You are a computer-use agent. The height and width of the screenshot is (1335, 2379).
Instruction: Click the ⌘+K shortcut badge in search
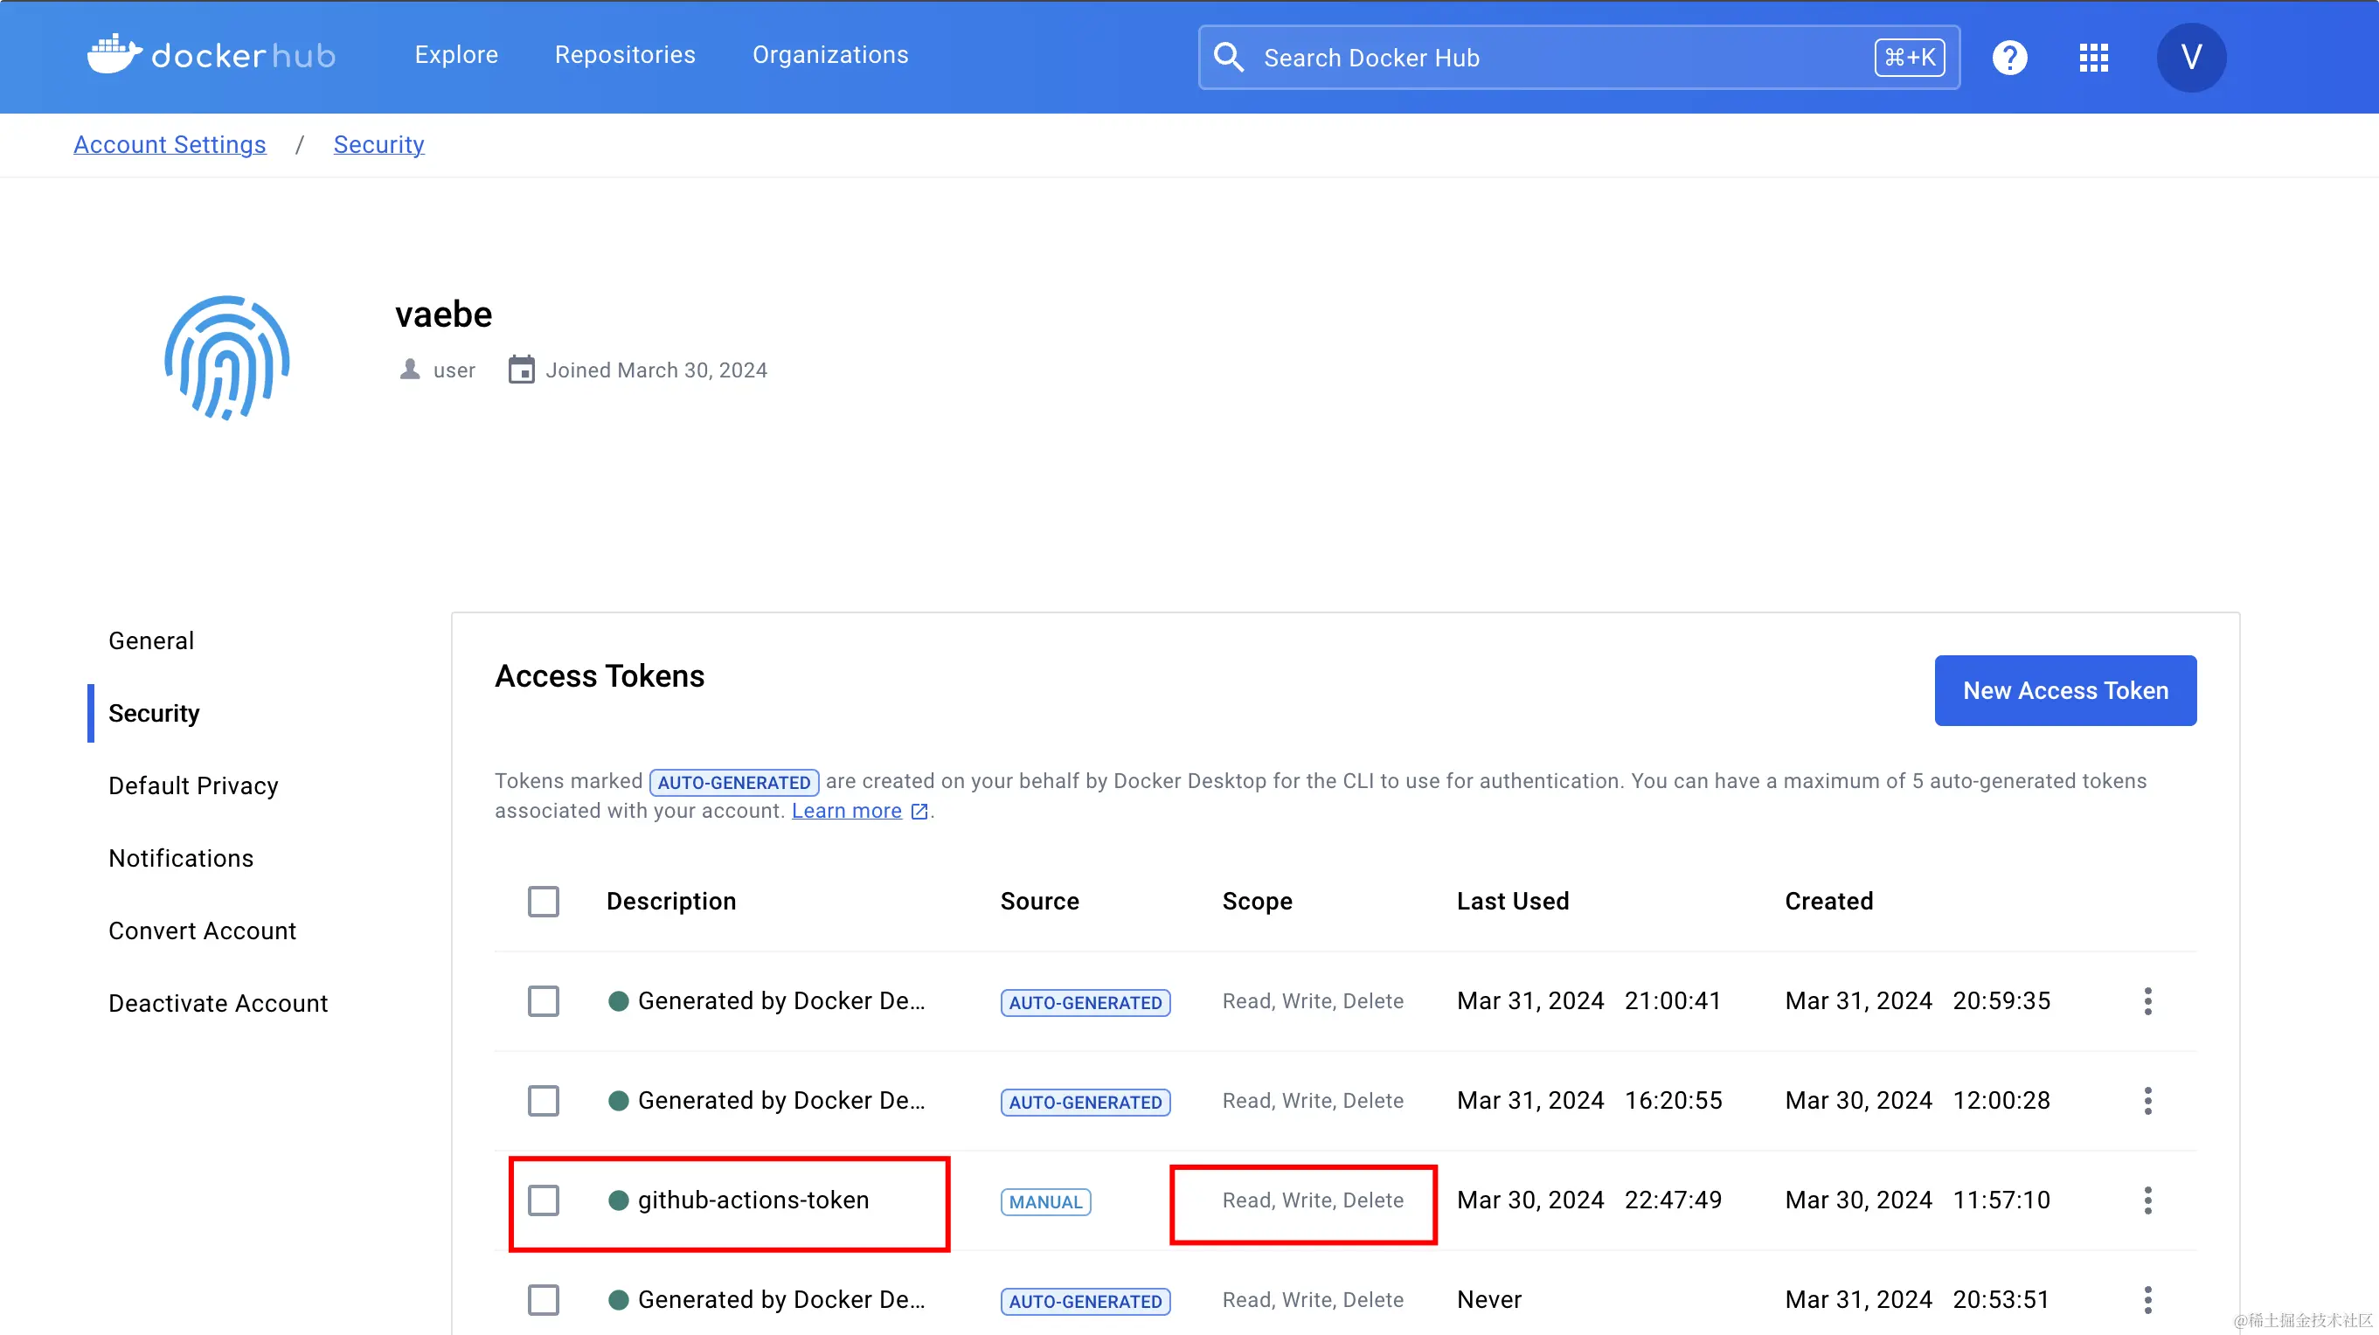click(x=1909, y=58)
